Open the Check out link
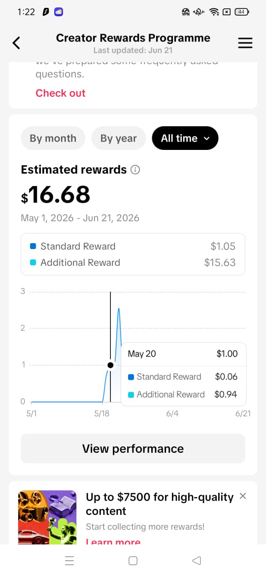266x577 pixels. 61,93
